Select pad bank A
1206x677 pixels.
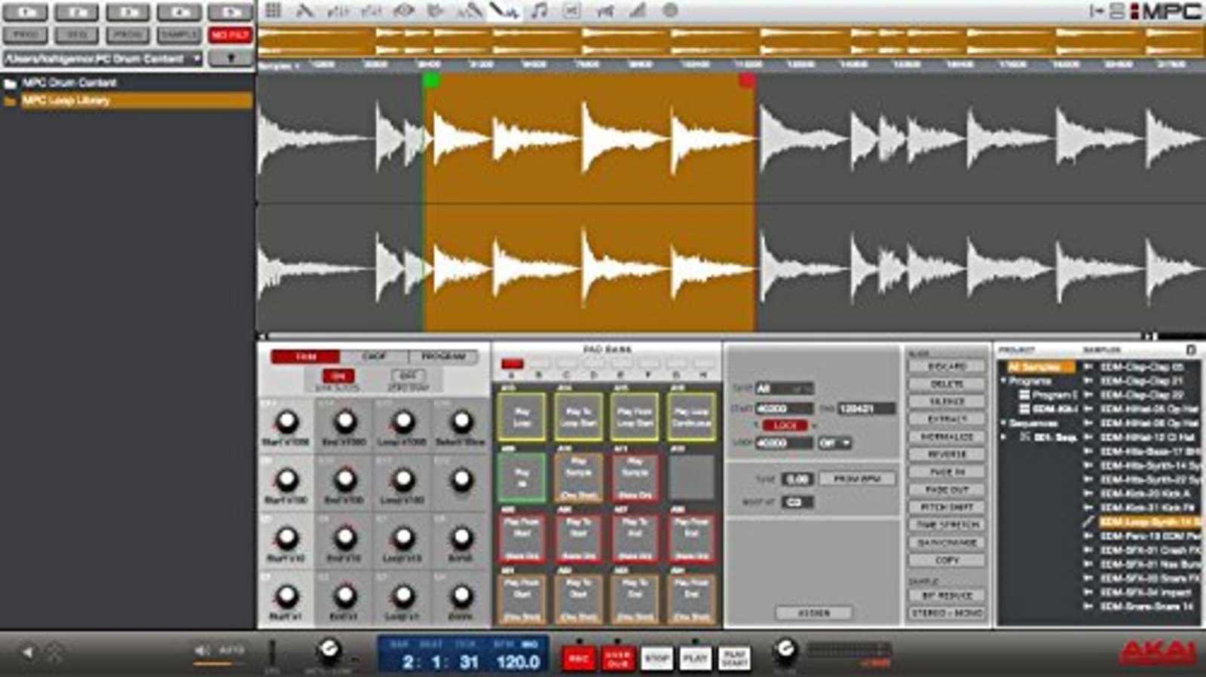click(x=513, y=364)
